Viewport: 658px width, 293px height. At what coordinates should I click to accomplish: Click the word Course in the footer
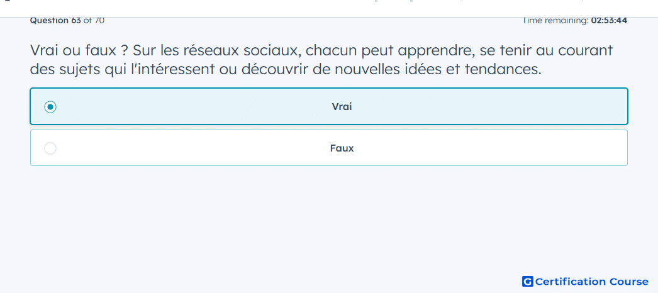click(x=628, y=281)
